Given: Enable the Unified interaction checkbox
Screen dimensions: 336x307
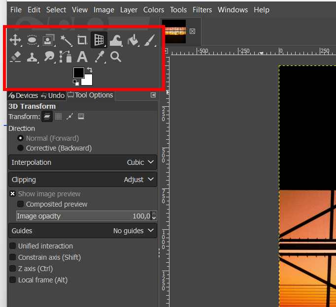Looking at the screenshot, I should click(13, 246).
